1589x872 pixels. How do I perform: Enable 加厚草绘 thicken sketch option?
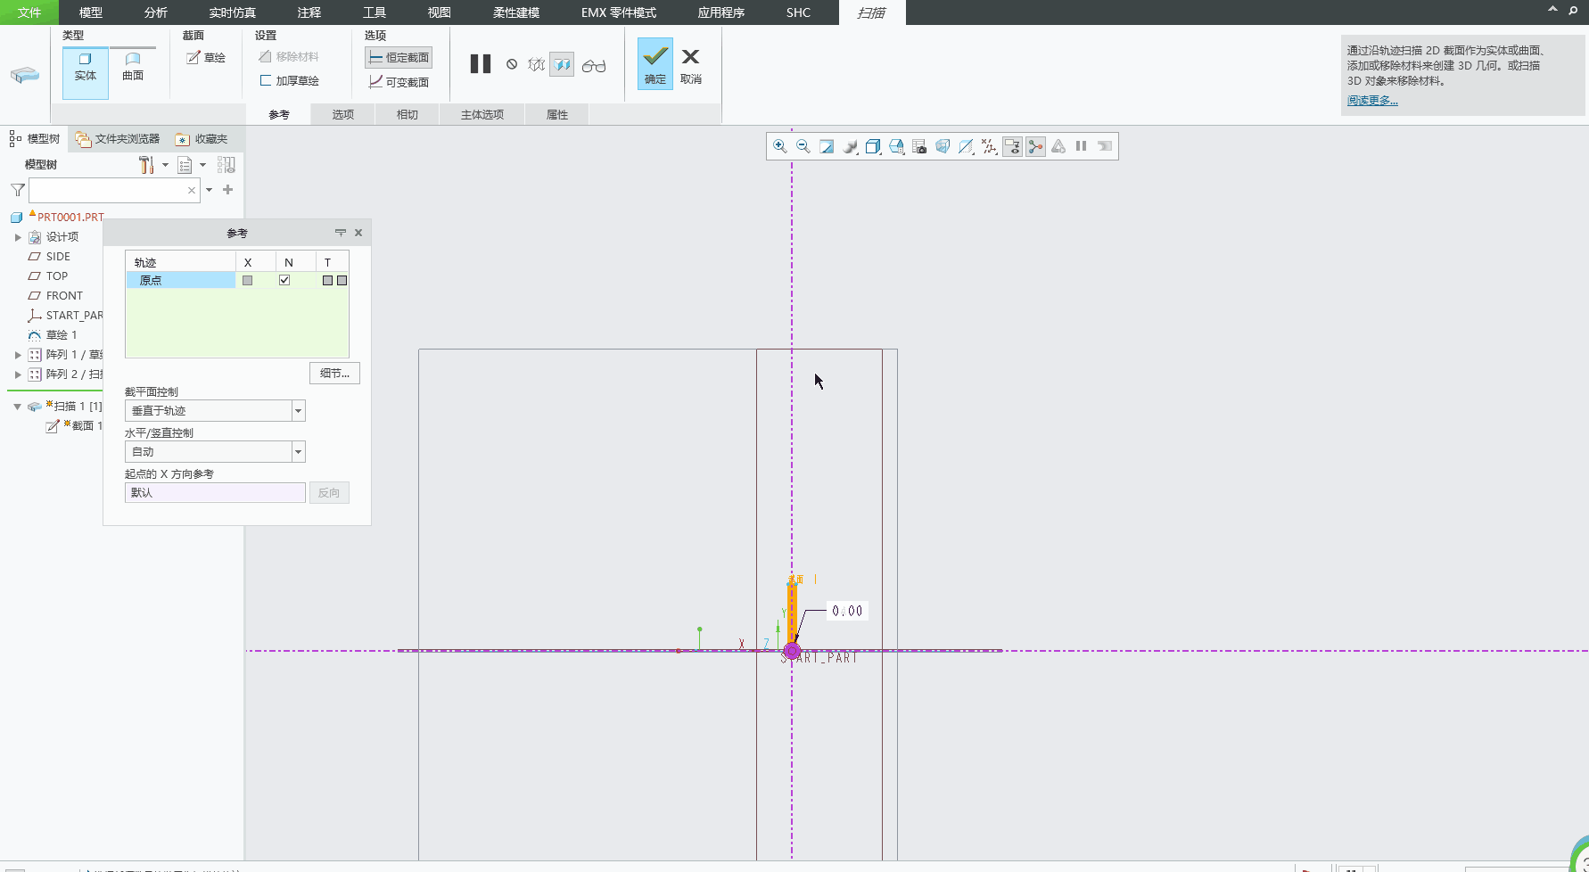[x=289, y=81]
